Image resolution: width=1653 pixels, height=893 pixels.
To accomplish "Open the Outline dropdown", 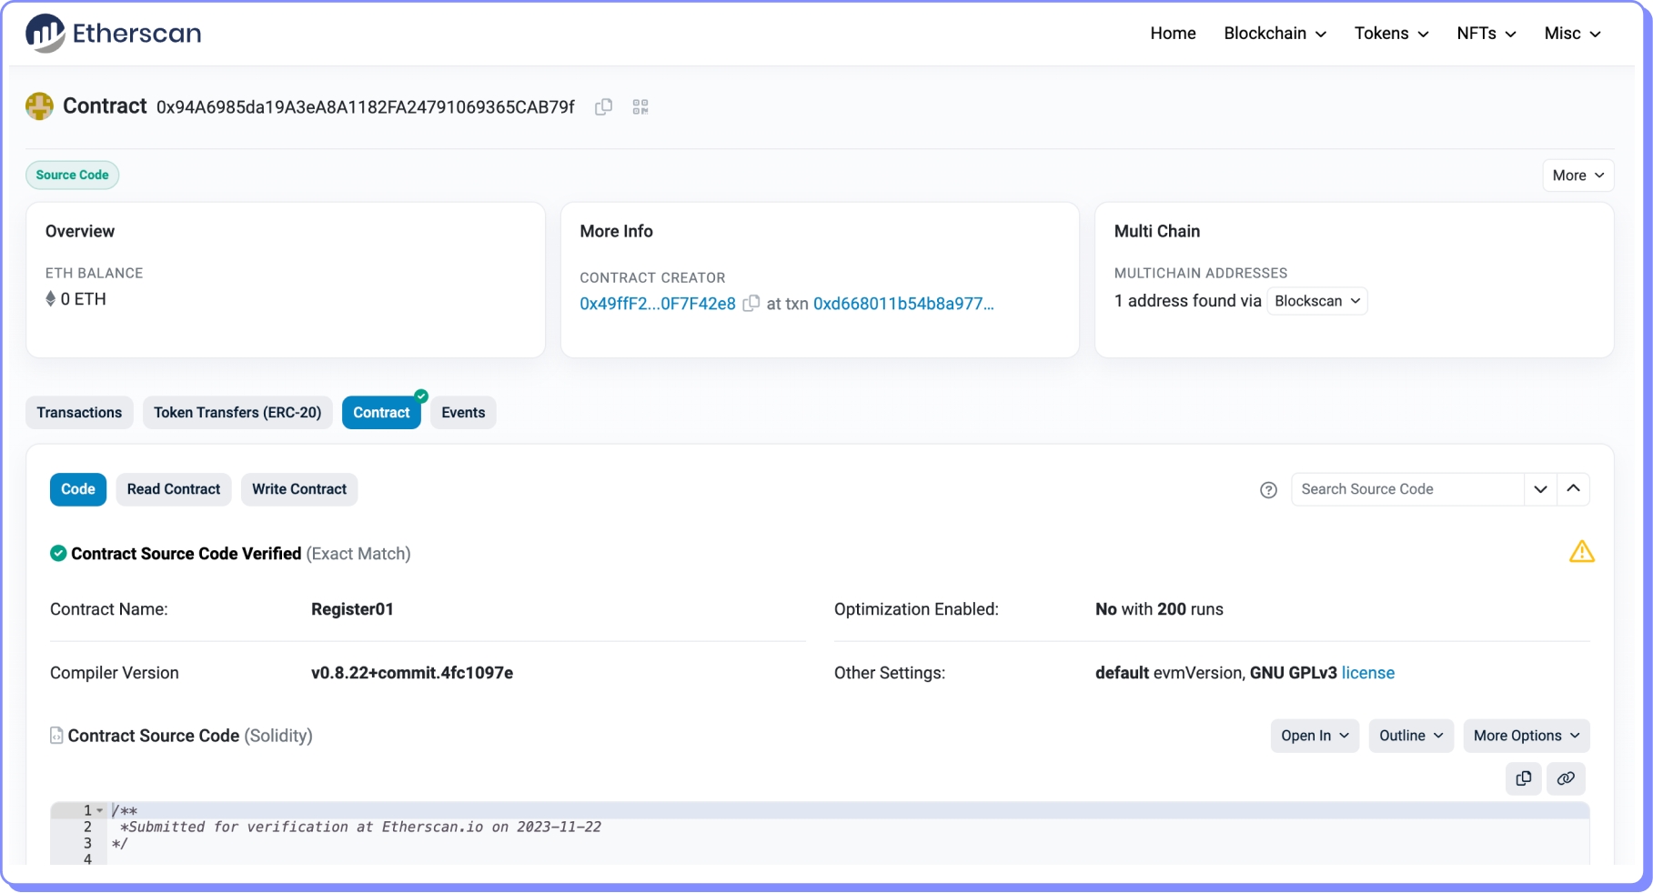I will tap(1410, 736).
